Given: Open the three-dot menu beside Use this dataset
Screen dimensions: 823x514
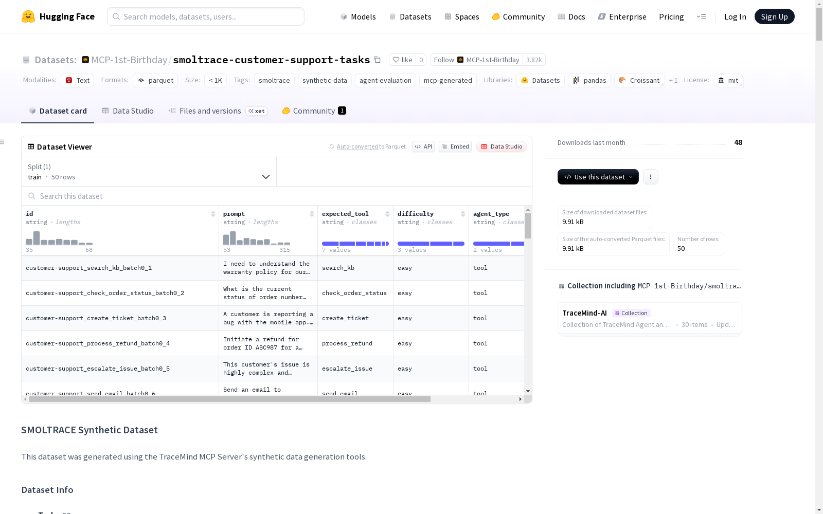Looking at the screenshot, I should (x=651, y=177).
